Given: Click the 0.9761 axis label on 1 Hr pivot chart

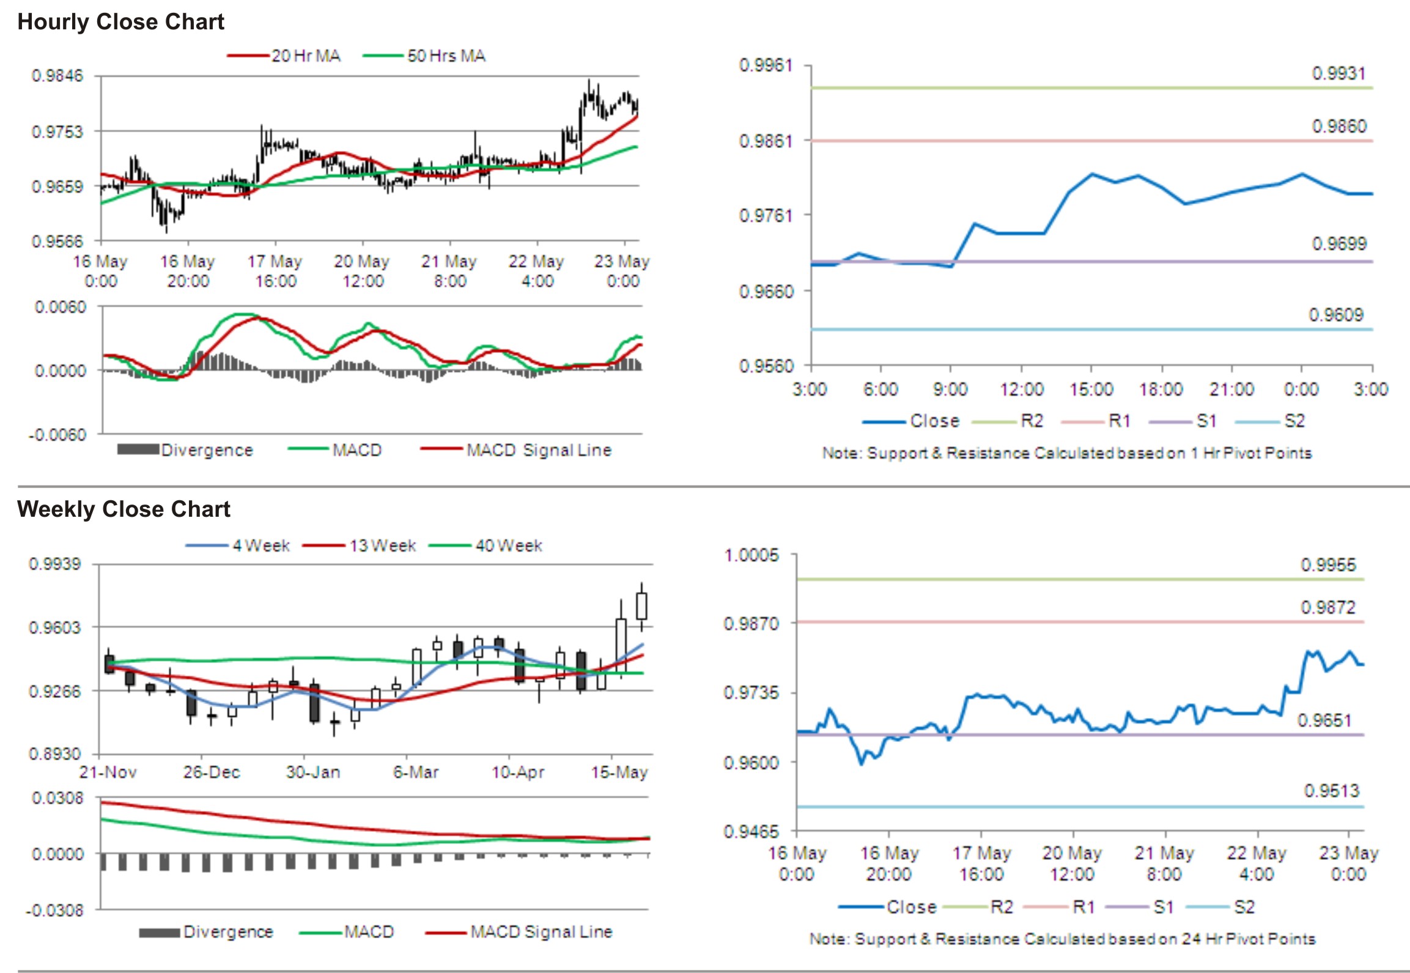Looking at the screenshot, I should click(x=766, y=215).
